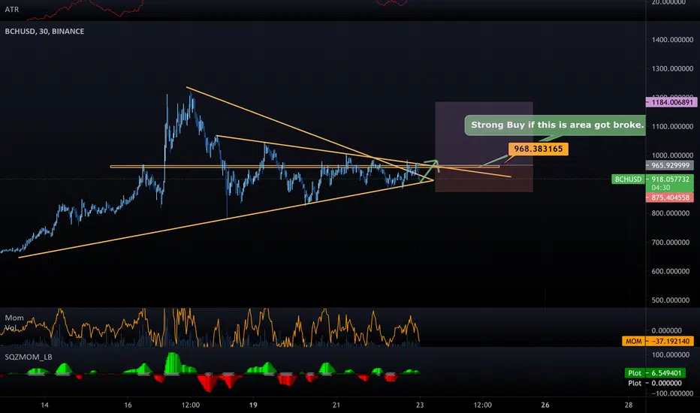The width and height of the screenshot is (700, 413).
Task: Click the 965.929999 gray price tag
Action: pyautogui.click(x=670, y=165)
